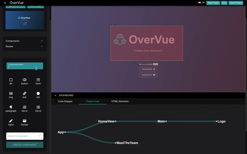This screenshot has width=247, height=154.
Task: Select the list-ol element icon
Action: click(x=24, y=107)
